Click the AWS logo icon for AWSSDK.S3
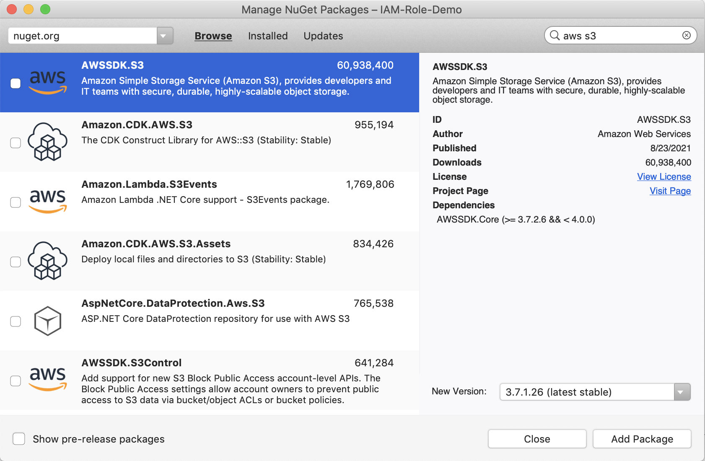The image size is (705, 461). click(48, 83)
